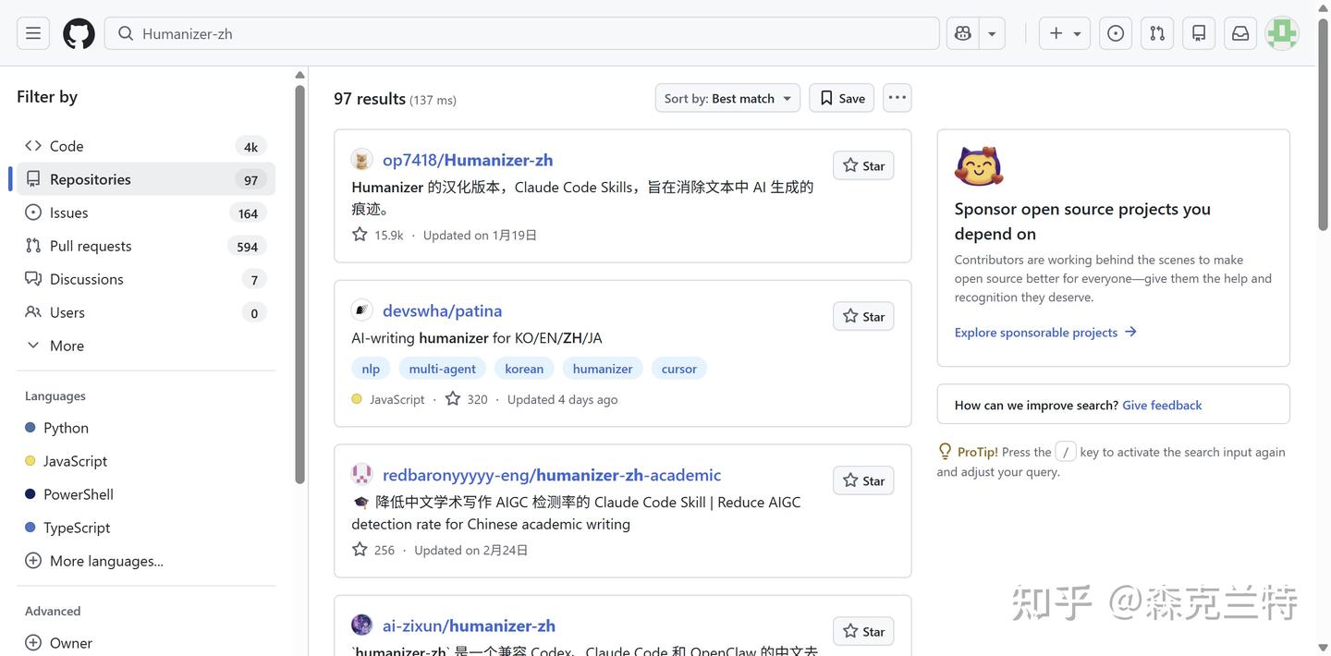The height and width of the screenshot is (656, 1331).
Task: Click the Updated 4 days ago text
Action: (x=562, y=399)
